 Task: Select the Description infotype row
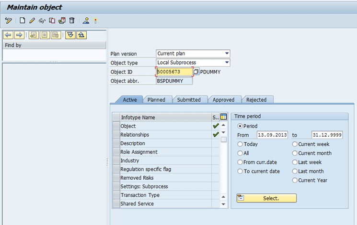[x=166, y=143]
